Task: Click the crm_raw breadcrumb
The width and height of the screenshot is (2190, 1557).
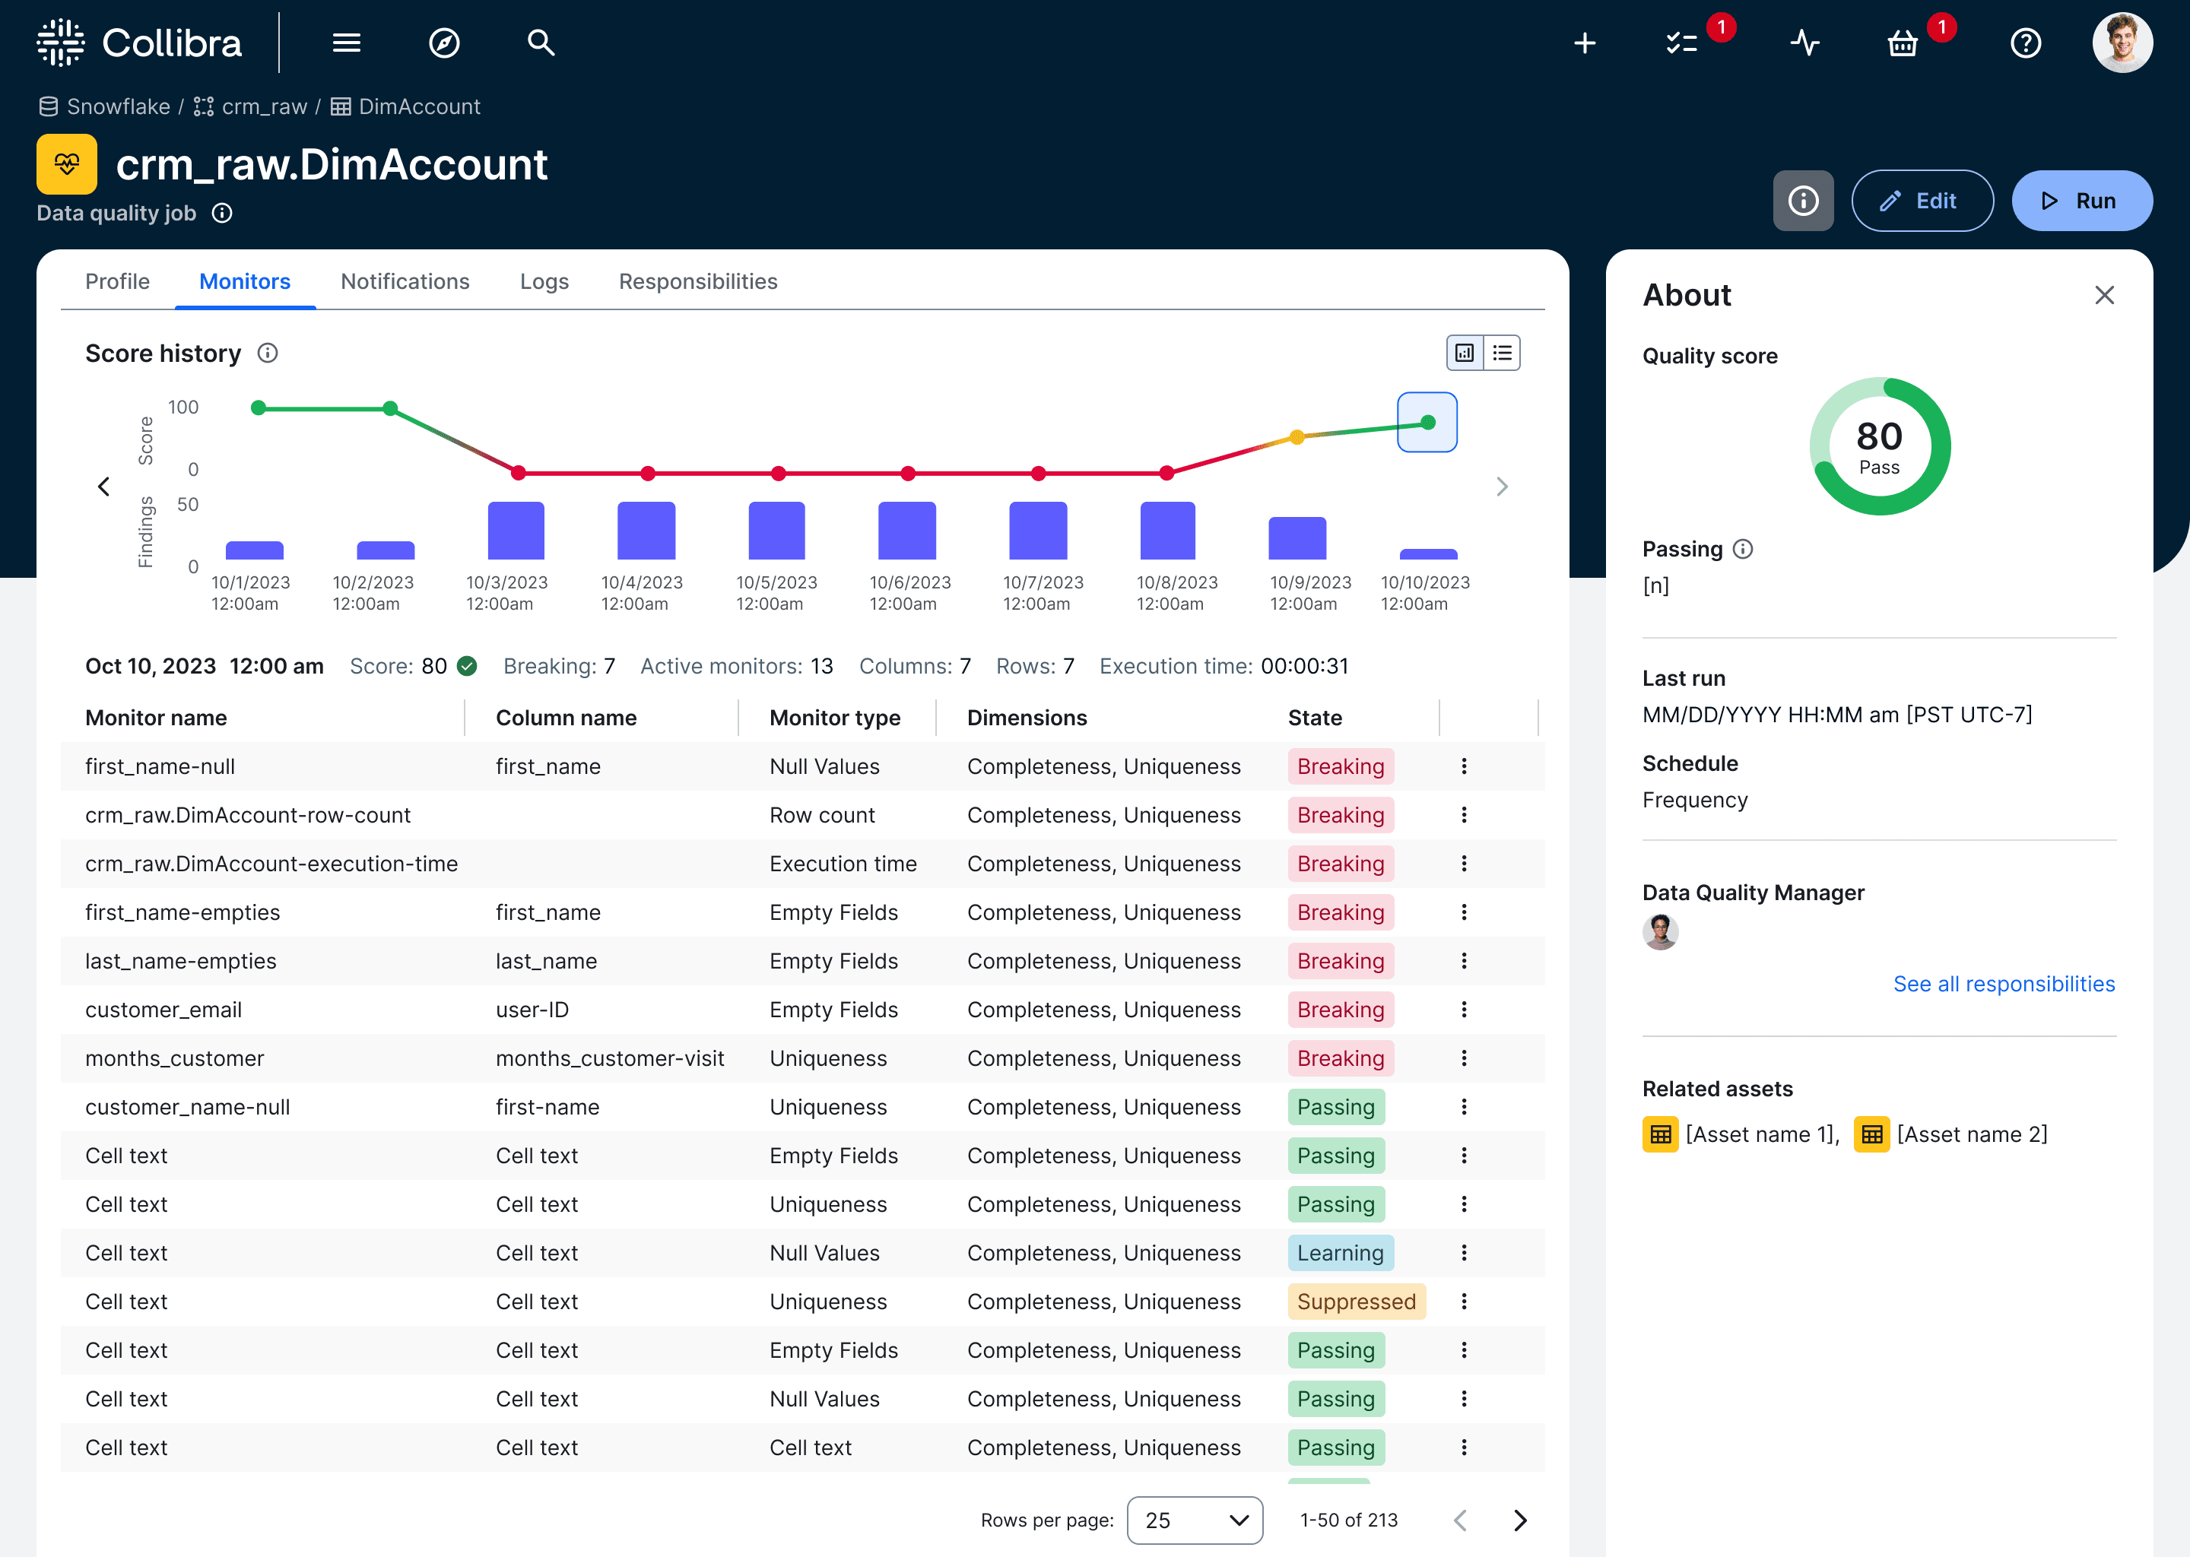Action: 251,106
